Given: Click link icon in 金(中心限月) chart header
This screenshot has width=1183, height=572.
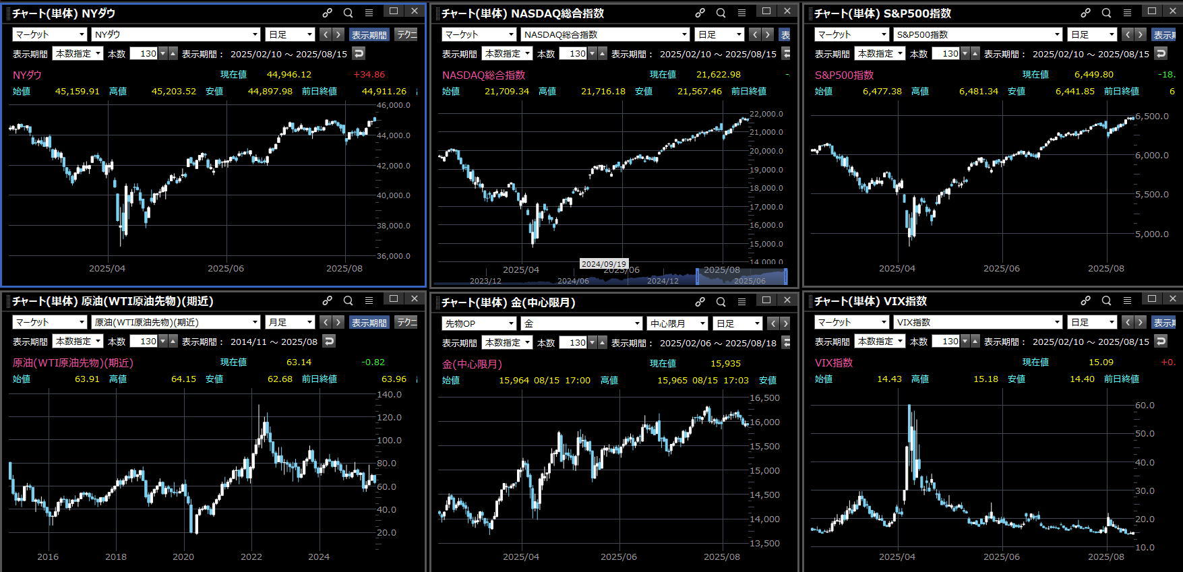Looking at the screenshot, I should (x=700, y=302).
